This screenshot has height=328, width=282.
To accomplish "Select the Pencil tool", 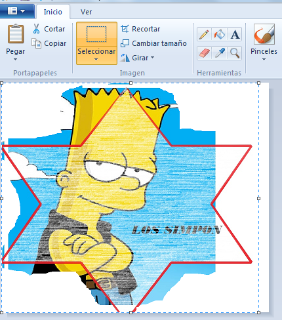I will pos(204,34).
